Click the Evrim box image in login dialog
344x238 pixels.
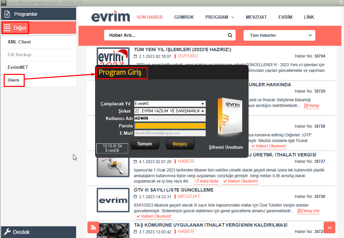(230, 116)
